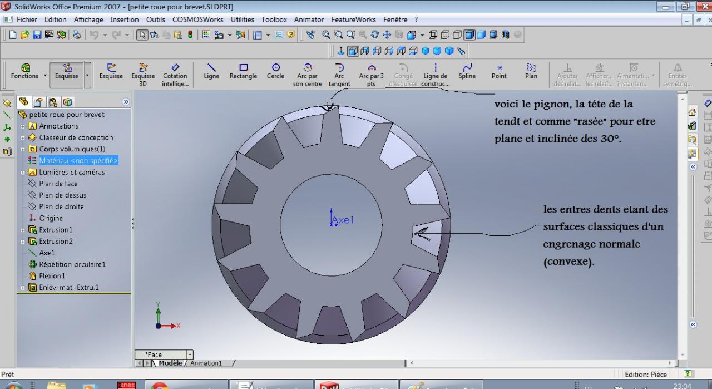Open the *Face view orientation dropdown

pos(190,354)
